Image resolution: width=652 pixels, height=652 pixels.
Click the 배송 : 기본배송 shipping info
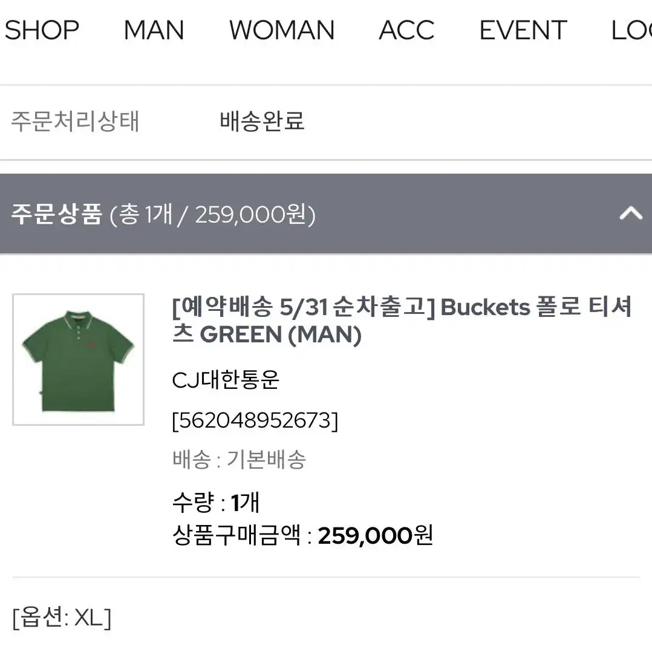(239, 460)
